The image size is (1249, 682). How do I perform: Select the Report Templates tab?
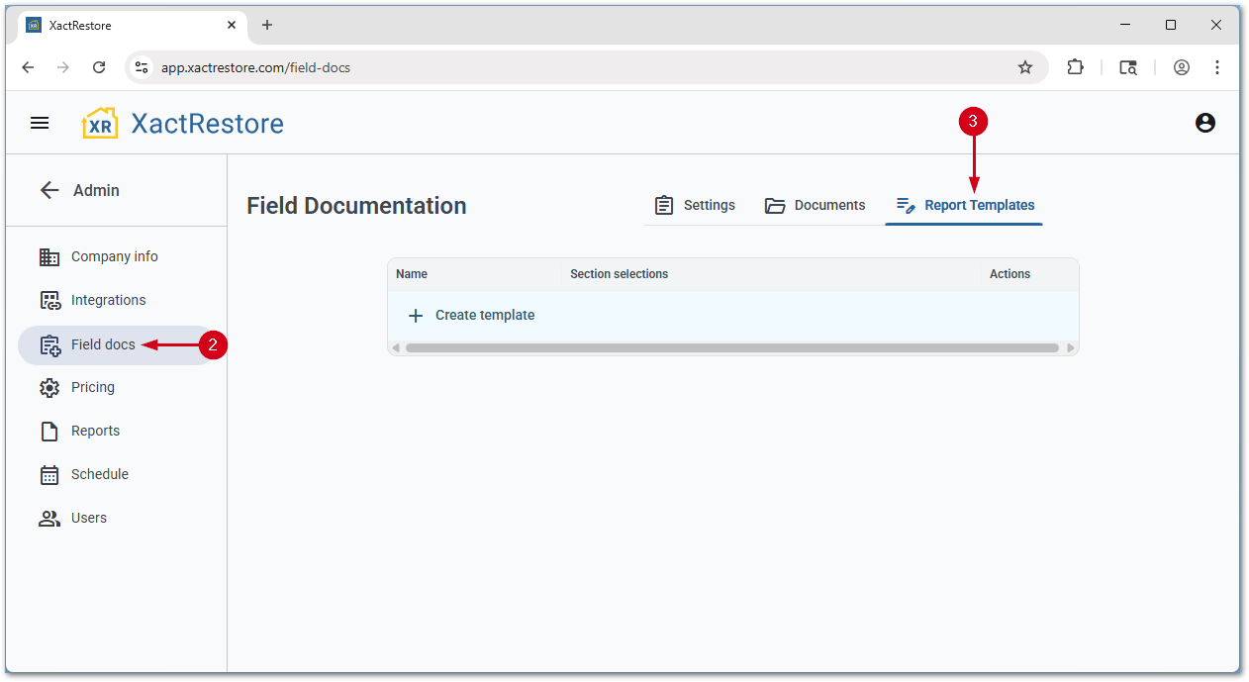965,205
